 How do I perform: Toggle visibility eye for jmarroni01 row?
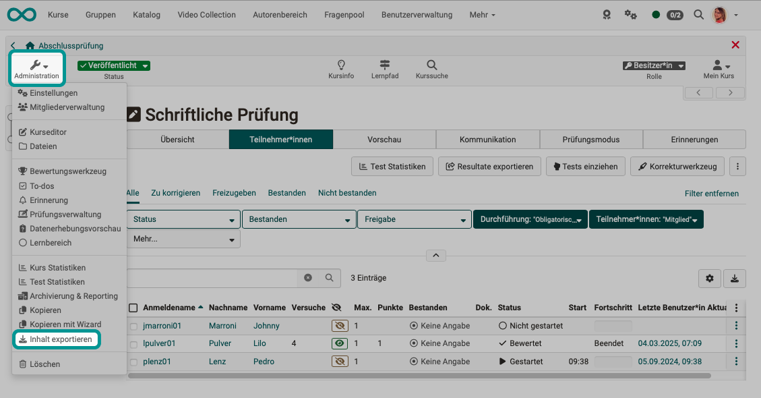click(340, 325)
